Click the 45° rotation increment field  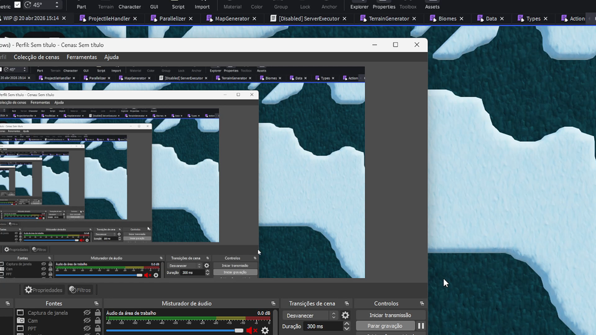(x=42, y=5)
